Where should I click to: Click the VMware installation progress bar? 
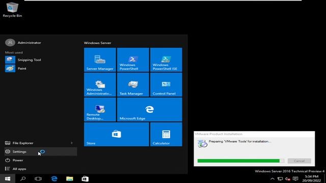point(241,161)
